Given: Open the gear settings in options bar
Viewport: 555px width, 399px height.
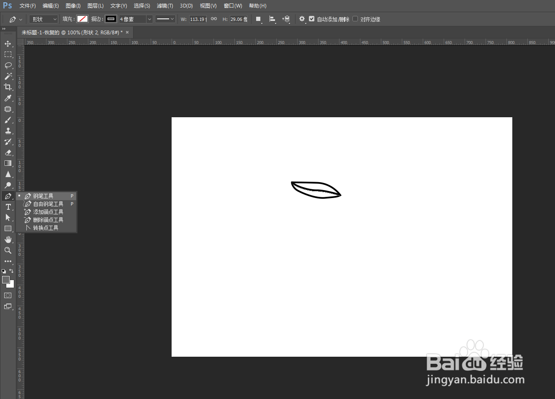Looking at the screenshot, I should coord(302,19).
